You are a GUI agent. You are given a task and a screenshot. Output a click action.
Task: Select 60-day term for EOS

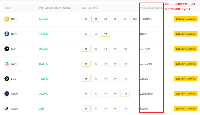point(106,79)
